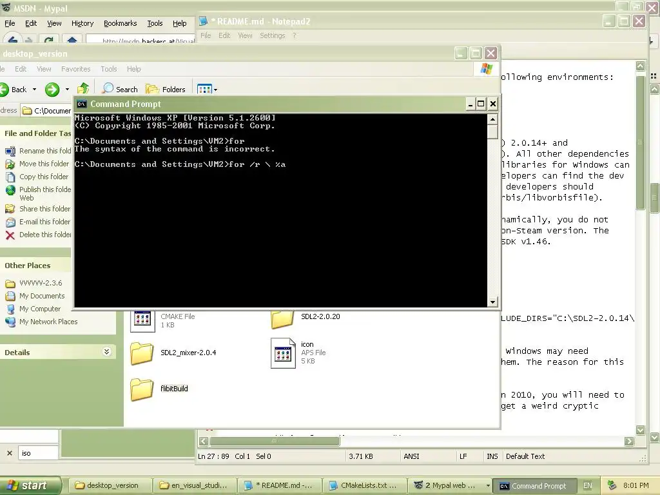This screenshot has height=495, width=660.
Task: Click the E-mail this folder icon
Action: tap(10, 222)
